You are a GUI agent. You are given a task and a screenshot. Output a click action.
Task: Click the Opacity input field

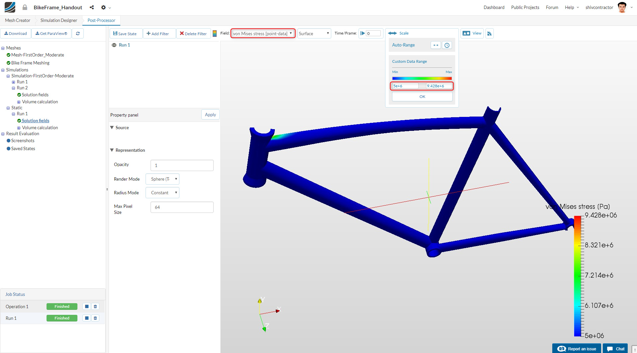pos(182,165)
